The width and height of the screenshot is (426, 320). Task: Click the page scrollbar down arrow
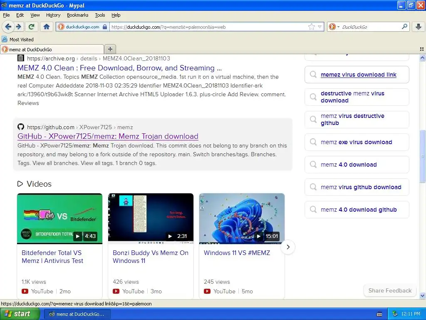tap(422, 295)
